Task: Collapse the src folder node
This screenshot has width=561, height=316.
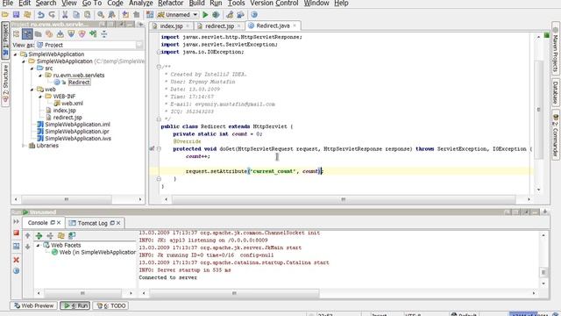Action: click(32, 68)
